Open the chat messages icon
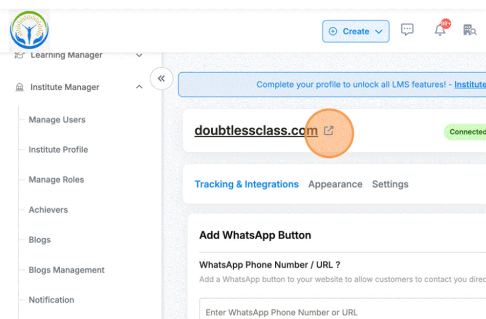 click(x=407, y=30)
